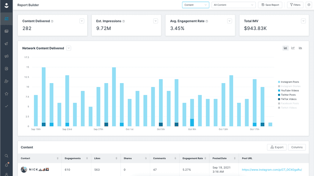Click the info icon next to Avg. Engagement Rate
314x176 pixels.
point(207,21)
